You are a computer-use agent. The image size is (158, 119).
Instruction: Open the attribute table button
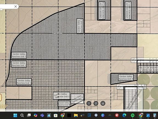tap(103, 103)
